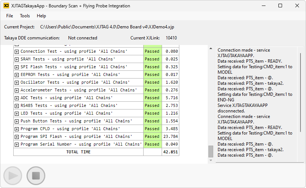Expand the Program CPLD row
Viewport: 306px width, 188px height.
point(17,129)
